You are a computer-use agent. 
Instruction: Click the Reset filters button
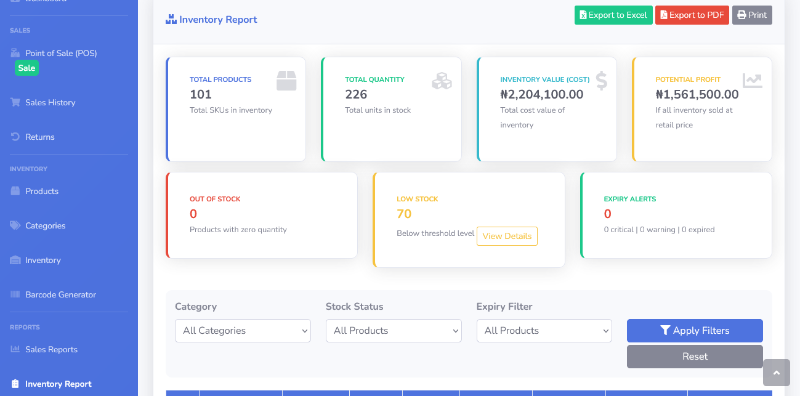(x=695, y=357)
